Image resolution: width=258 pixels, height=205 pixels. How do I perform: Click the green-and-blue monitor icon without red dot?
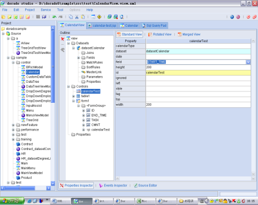(109, 16)
